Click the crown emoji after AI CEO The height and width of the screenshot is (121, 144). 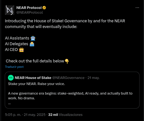(x=22, y=50)
